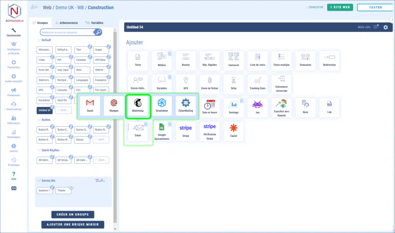Collapse the Quick Replies group
The height and width of the screenshot is (233, 395).
coord(39,150)
